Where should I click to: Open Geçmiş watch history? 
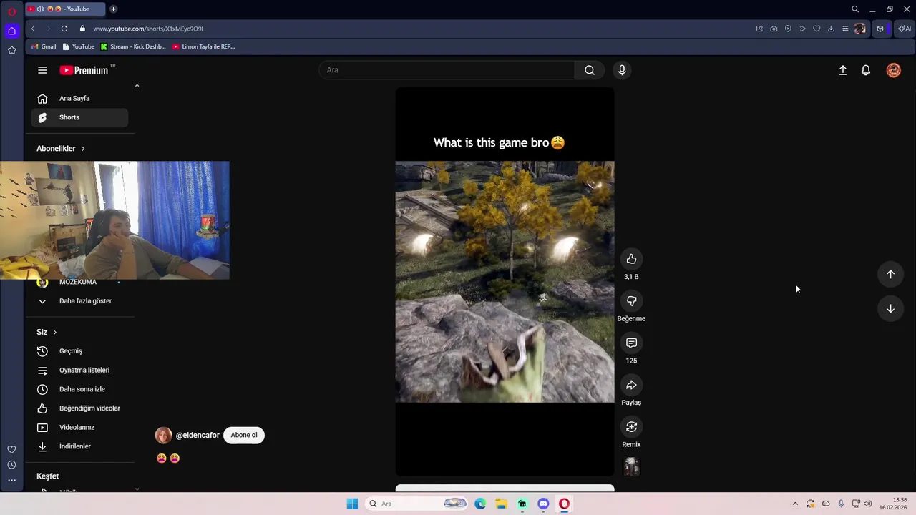point(79,351)
